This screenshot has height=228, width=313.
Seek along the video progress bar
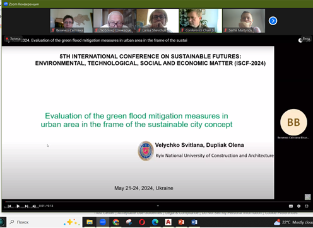pyautogui.click(x=158, y=202)
